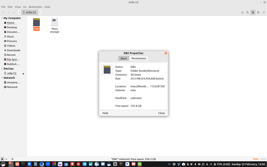Navigate up one level with the up arrow

[x=14, y=12]
